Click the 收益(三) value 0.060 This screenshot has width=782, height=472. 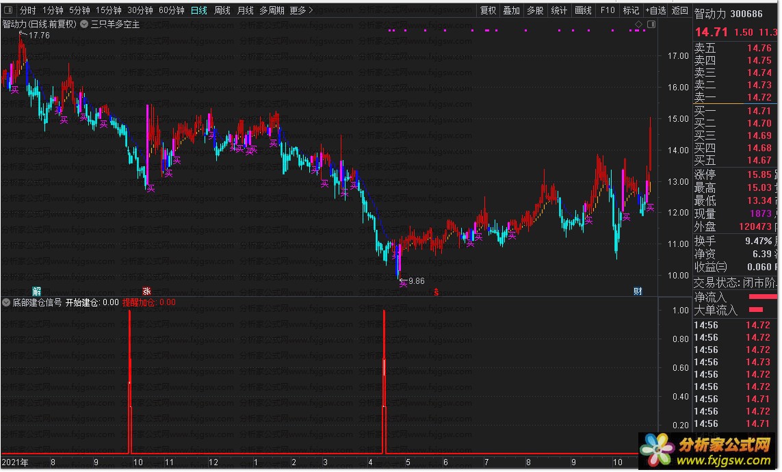pos(759,267)
